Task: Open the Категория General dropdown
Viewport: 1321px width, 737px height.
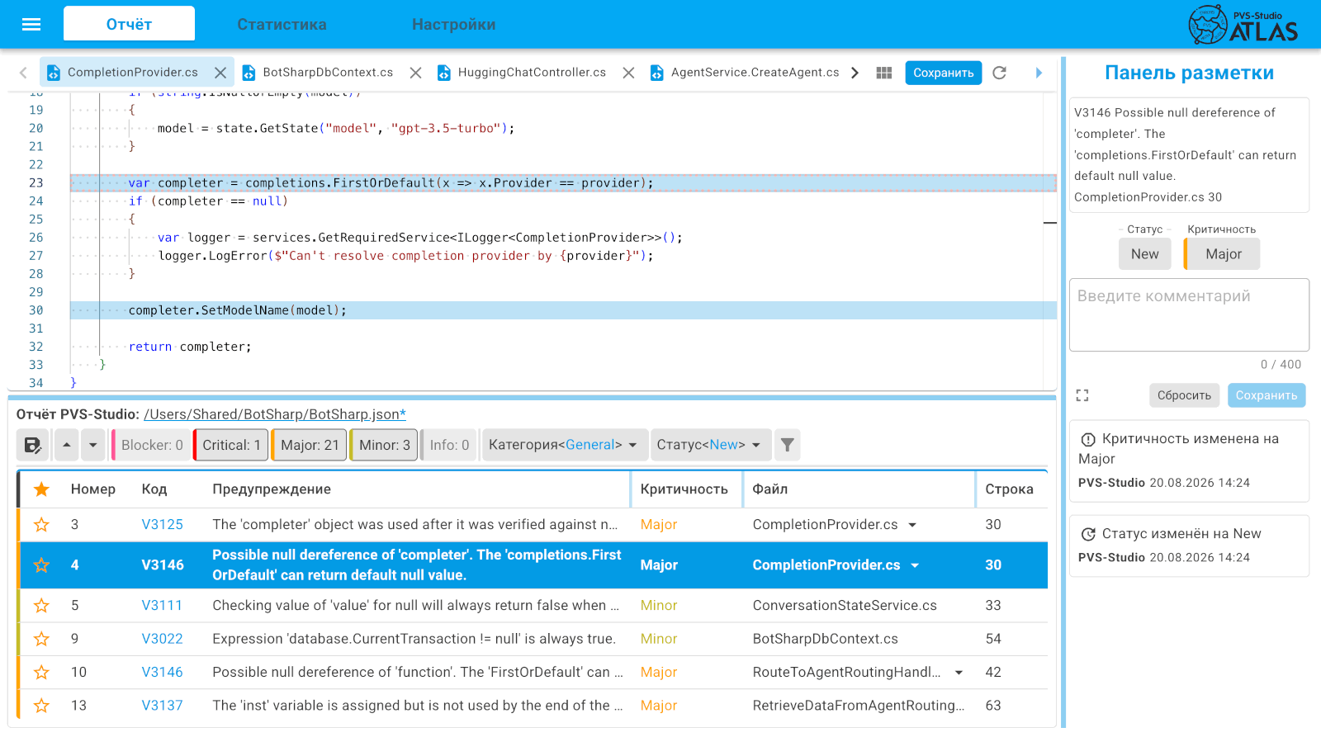Action: point(564,445)
